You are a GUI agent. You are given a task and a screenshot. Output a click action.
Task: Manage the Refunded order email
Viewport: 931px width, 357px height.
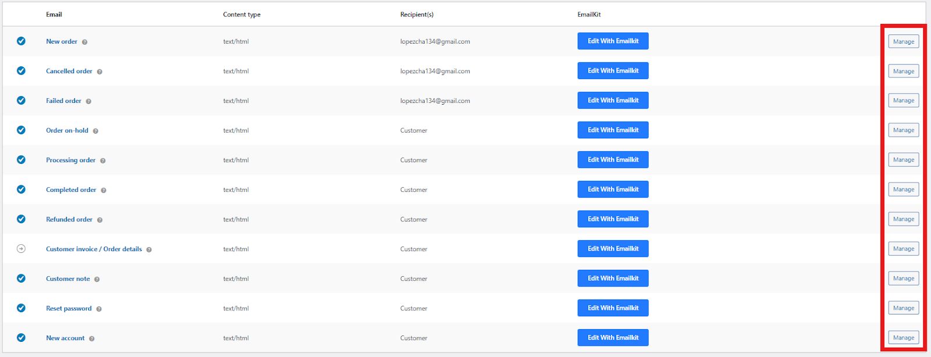click(x=904, y=219)
